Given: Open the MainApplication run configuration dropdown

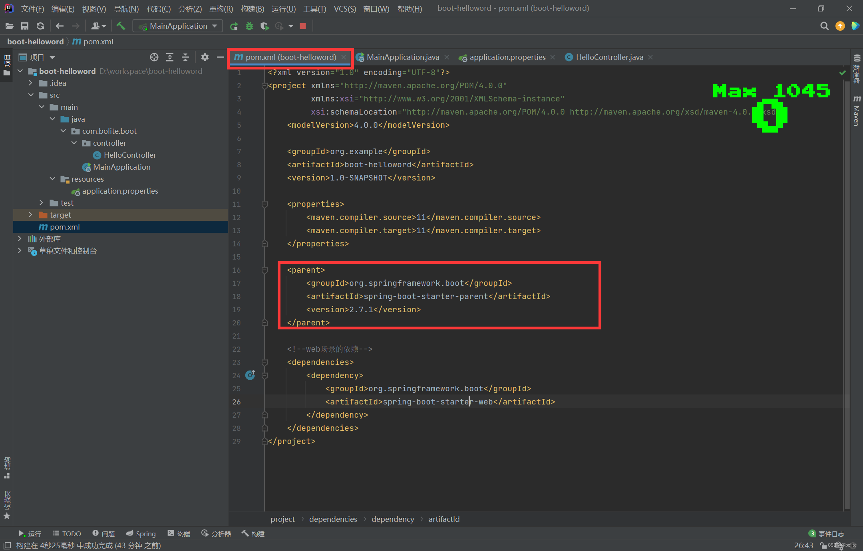Looking at the screenshot, I should click(178, 26).
